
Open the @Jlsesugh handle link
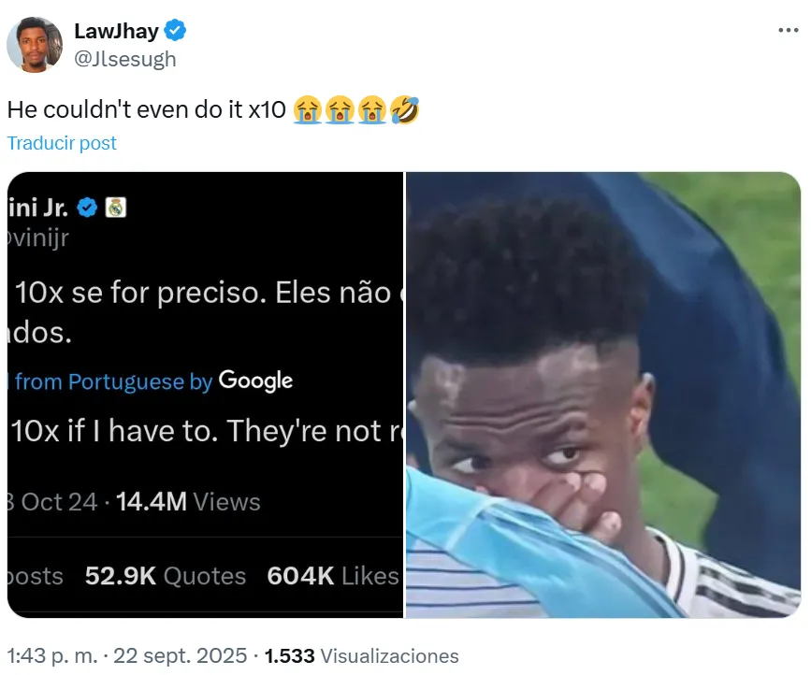[125, 59]
